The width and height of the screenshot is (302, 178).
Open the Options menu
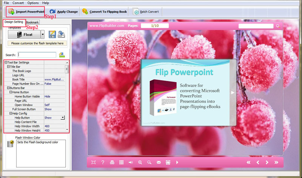[x=33, y=3]
